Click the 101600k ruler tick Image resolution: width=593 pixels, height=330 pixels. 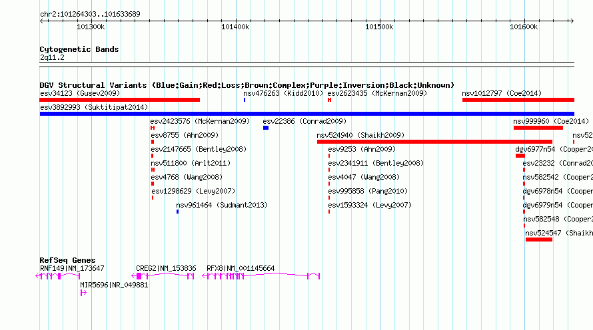point(524,27)
